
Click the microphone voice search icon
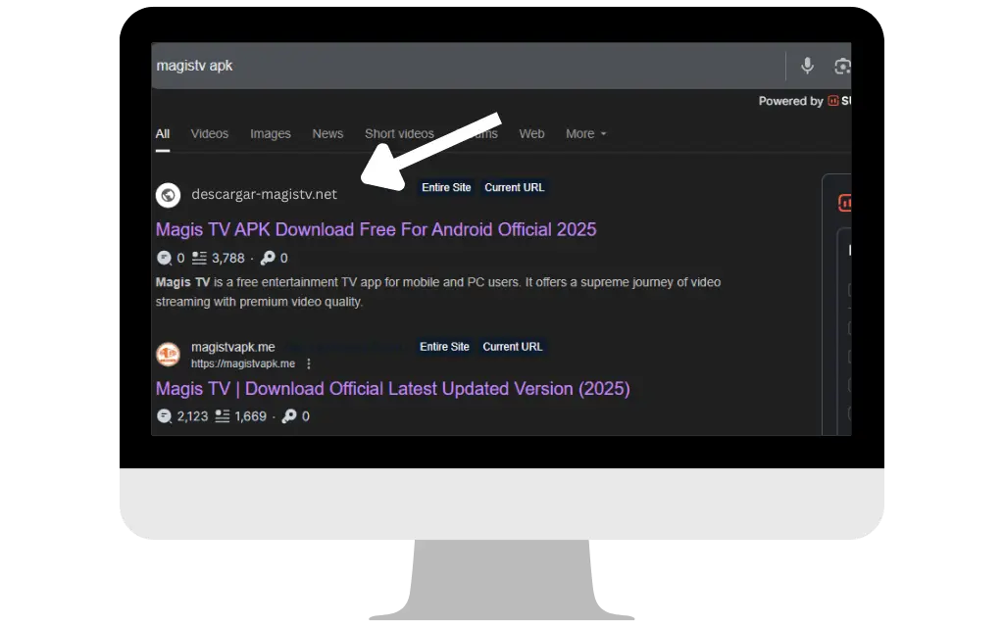[x=807, y=66]
